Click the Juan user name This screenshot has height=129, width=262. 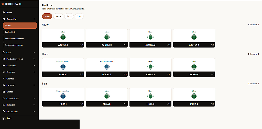pyautogui.click(x=9, y=118)
